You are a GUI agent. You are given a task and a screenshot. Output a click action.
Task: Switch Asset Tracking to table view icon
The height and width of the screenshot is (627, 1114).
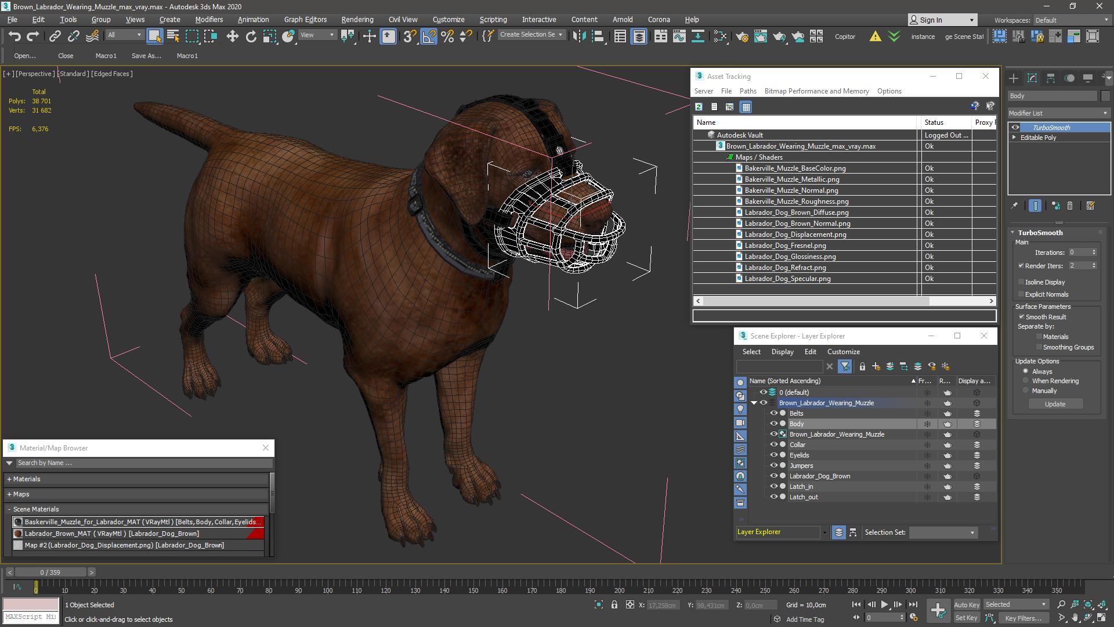pos(746,107)
